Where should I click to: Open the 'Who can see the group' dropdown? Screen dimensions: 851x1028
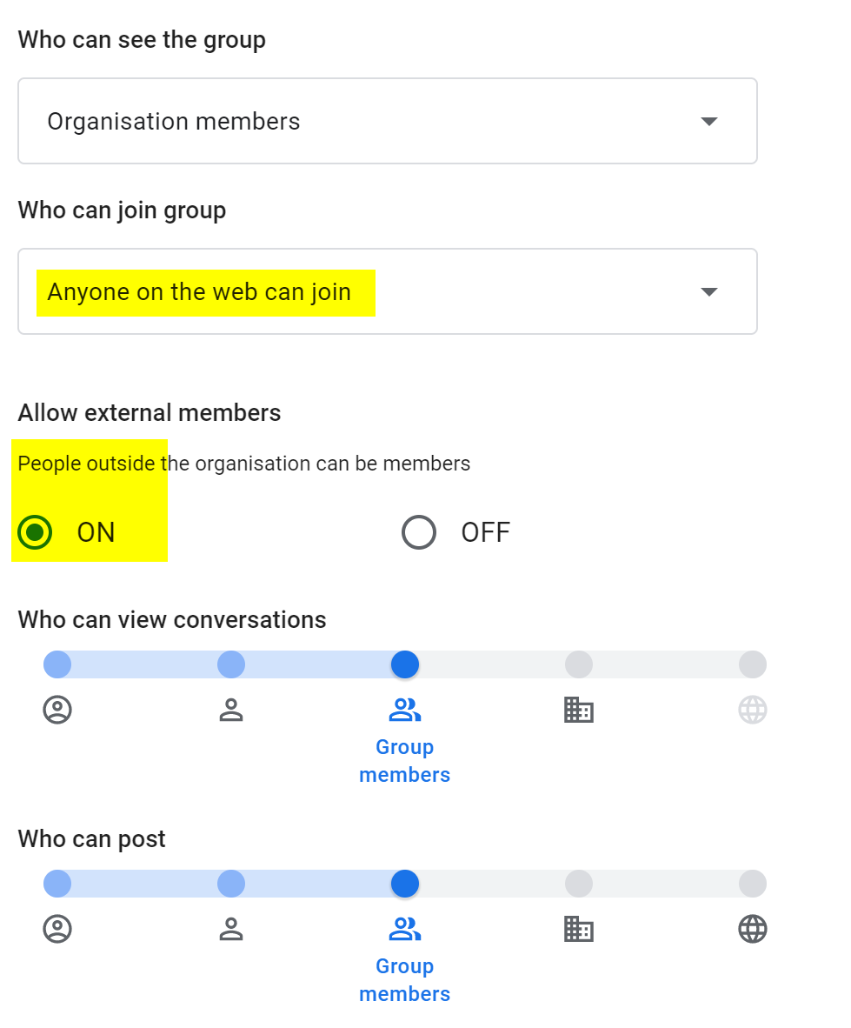[387, 121]
